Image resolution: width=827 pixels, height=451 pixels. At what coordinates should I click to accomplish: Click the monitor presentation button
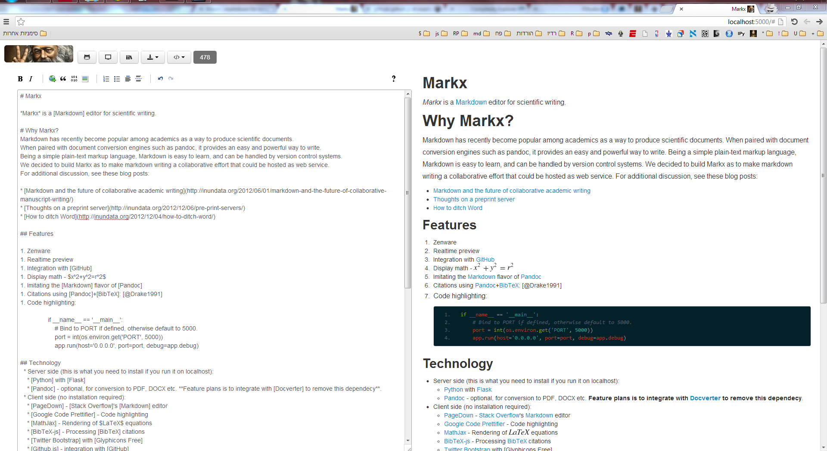coord(108,57)
